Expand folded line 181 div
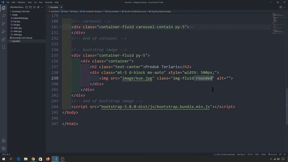 [61, 27]
